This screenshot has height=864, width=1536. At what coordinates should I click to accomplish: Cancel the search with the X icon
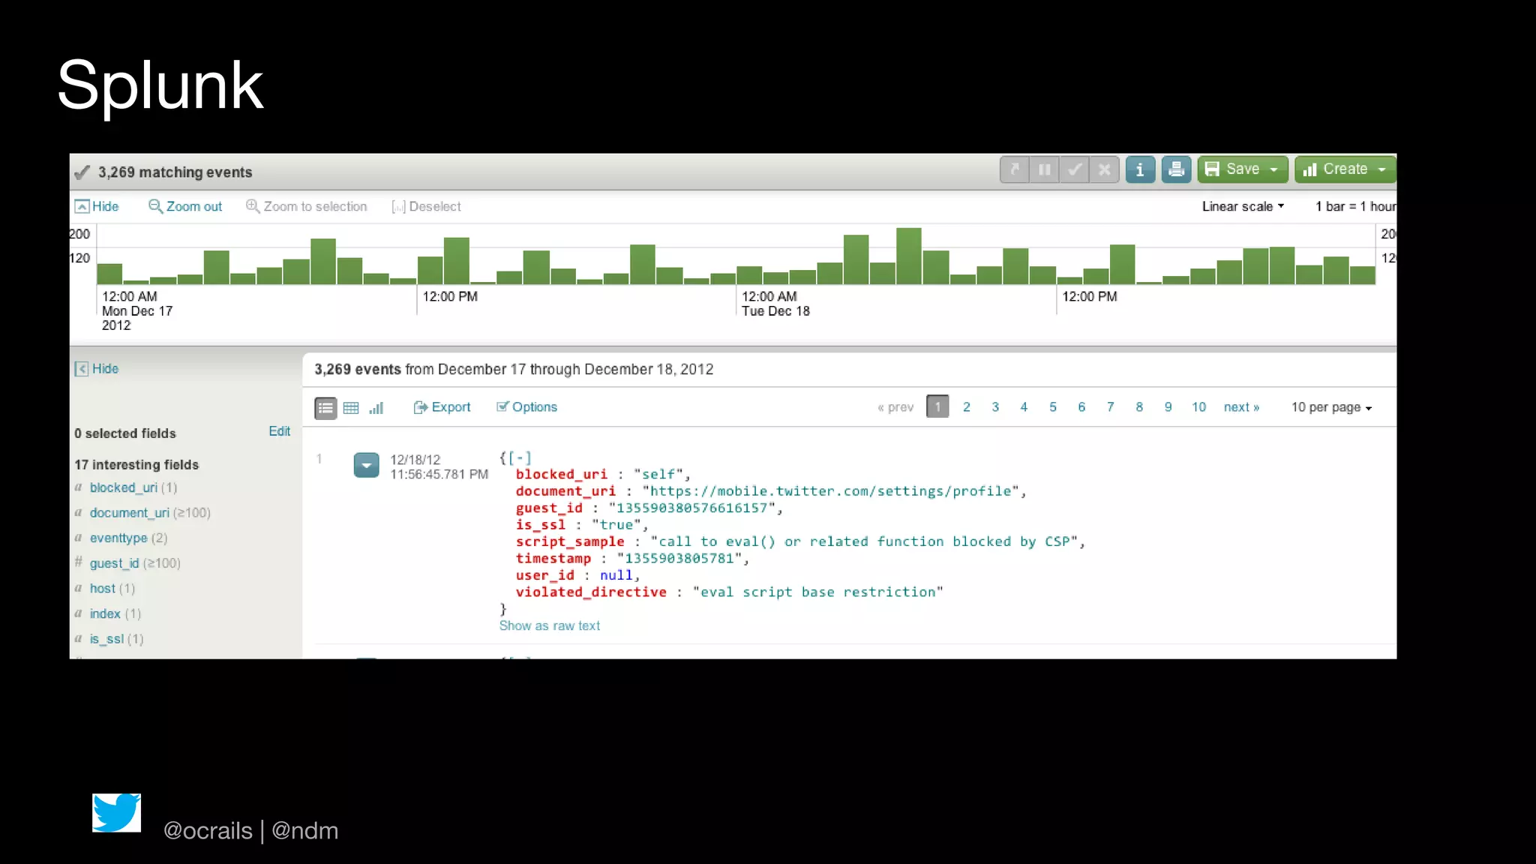click(x=1104, y=169)
